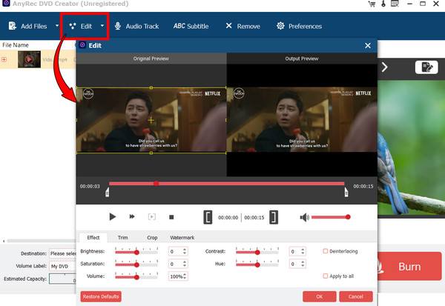
Task: Click the video file thumbnail in list
Action: point(29,59)
